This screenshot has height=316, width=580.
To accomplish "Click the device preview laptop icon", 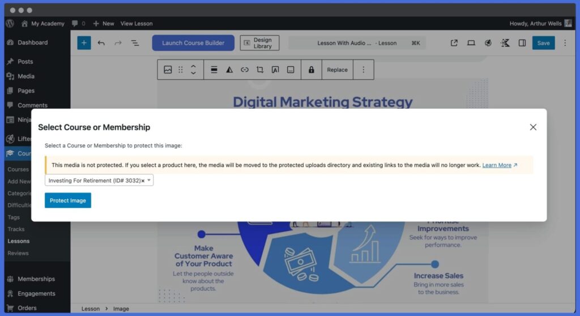I will 471,43.
